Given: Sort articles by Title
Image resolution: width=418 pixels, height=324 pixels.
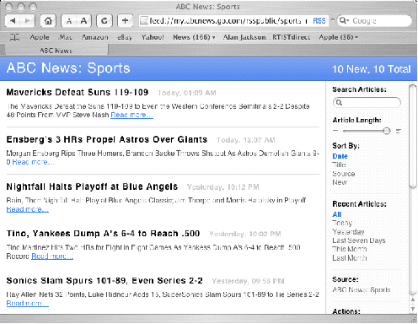Looking at the screenshot, I should coord(339,165).
